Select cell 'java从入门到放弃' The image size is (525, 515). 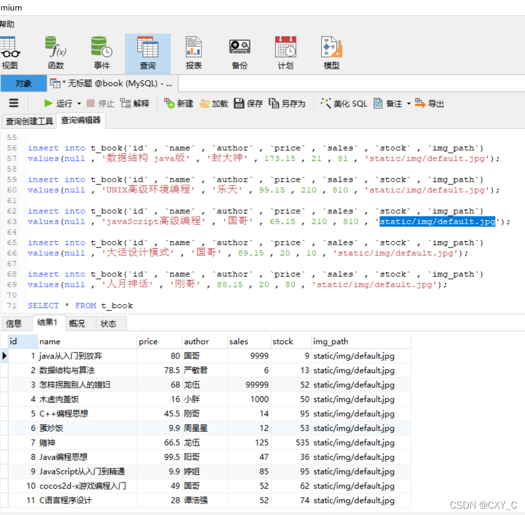(87, 356)
